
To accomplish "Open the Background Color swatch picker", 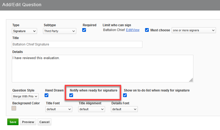I will [x=14, y=108].
